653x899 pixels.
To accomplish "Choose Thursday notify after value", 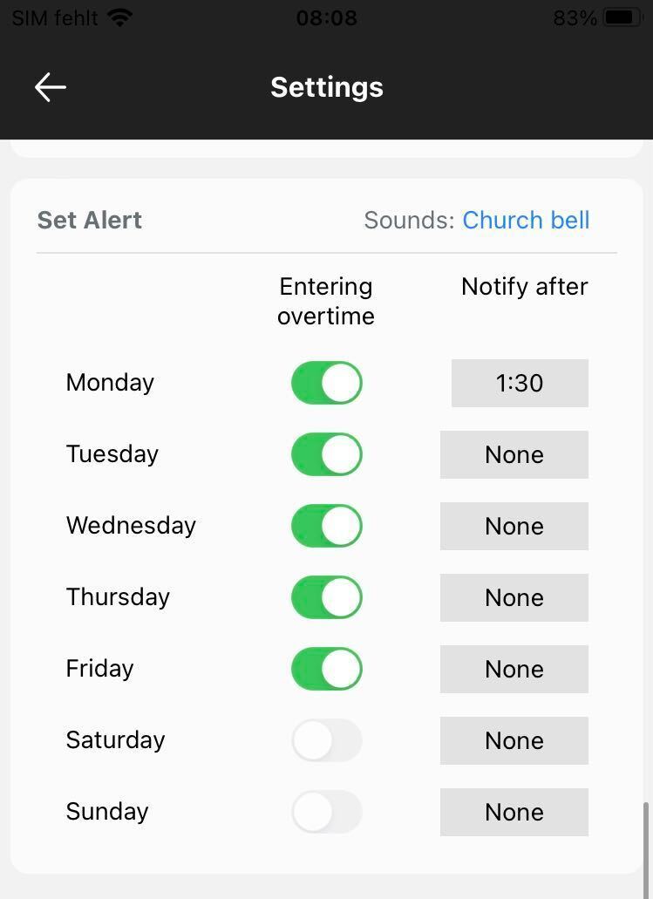I will pyautogui.click(x=514, y=597).
